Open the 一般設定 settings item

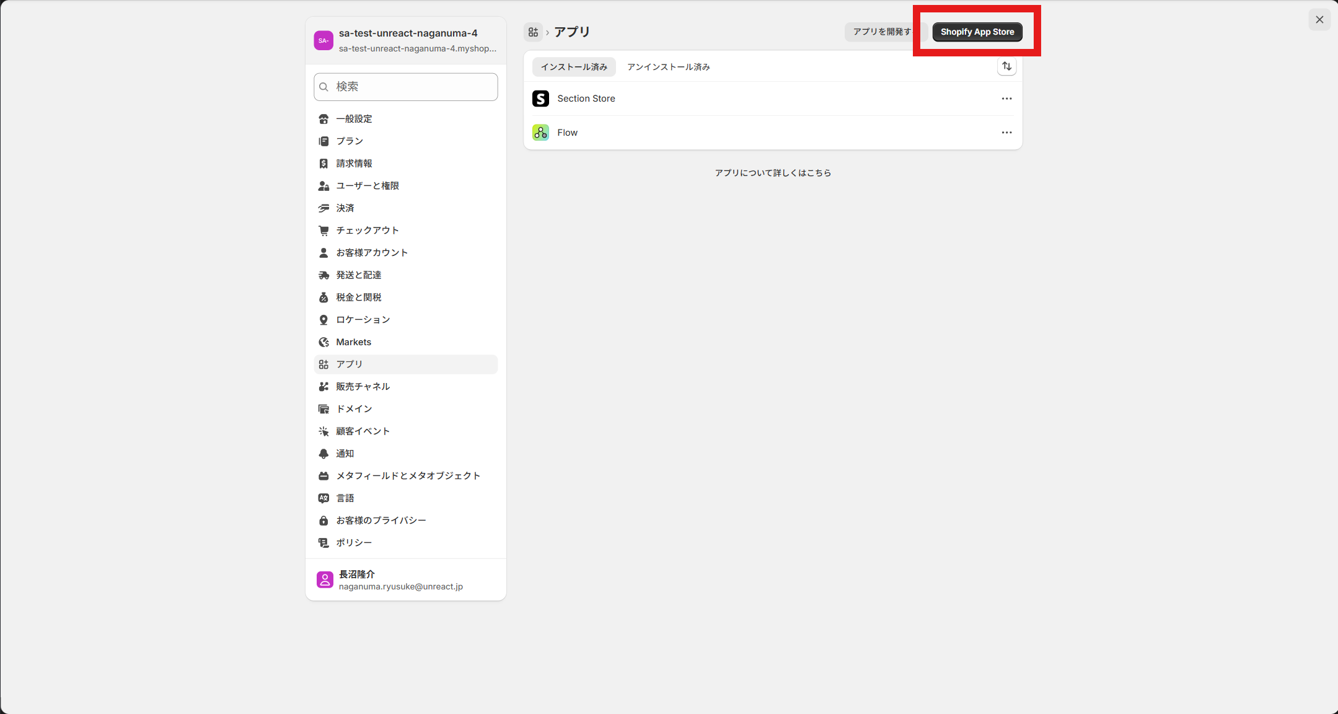[x=354, y=118]
